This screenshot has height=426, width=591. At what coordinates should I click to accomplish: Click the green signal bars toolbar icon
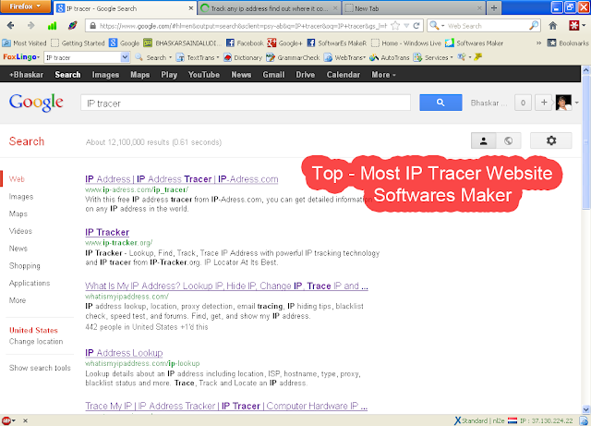pos(52,26)
